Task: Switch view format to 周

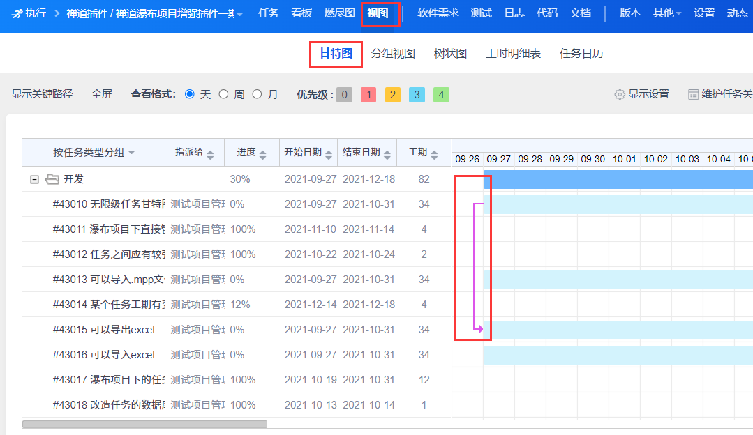Action: click(224, 94)
